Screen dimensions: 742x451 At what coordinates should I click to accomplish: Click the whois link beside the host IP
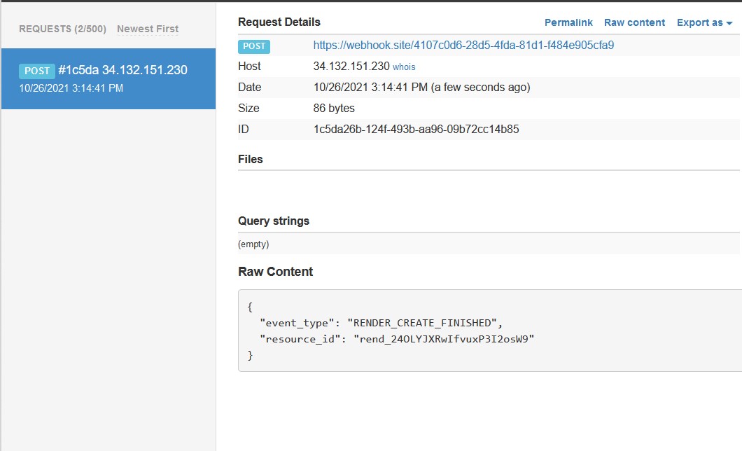(x=404, y=67)
